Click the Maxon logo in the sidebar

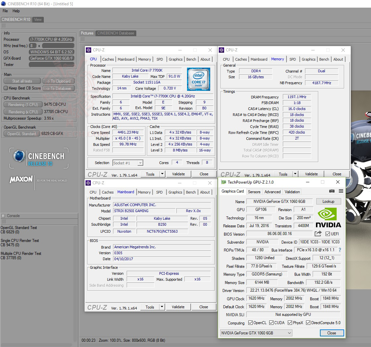coord(21,179)
